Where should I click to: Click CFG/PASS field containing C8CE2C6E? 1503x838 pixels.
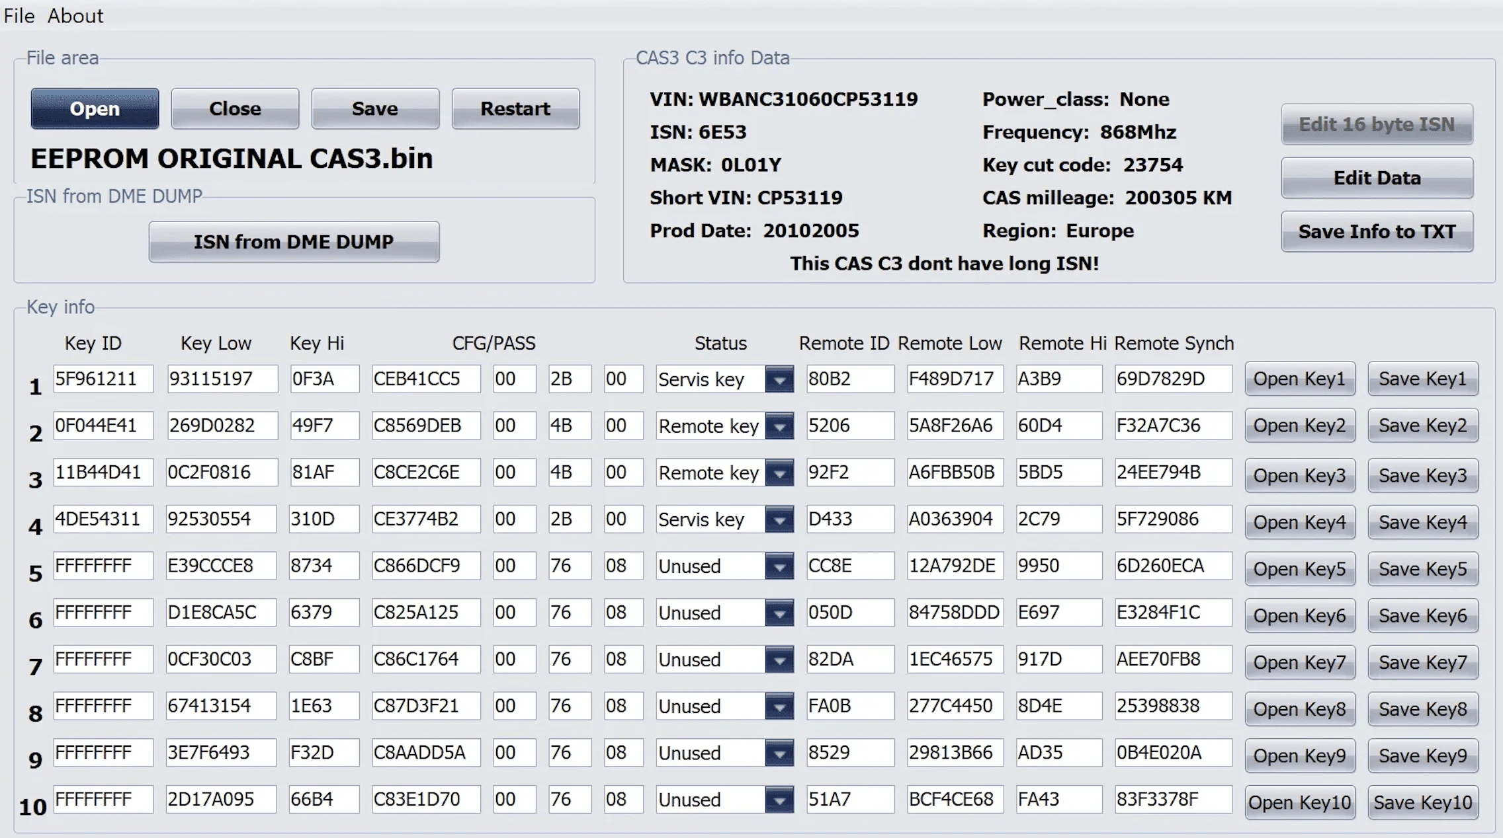[426, 473]
